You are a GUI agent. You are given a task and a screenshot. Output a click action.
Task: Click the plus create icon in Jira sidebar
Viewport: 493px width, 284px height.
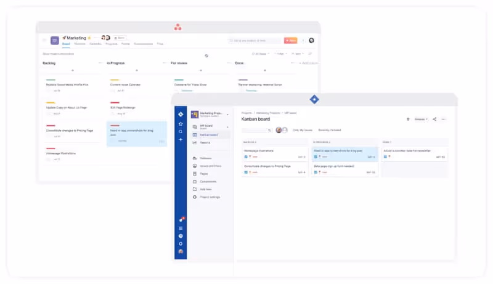coord(181,139)
